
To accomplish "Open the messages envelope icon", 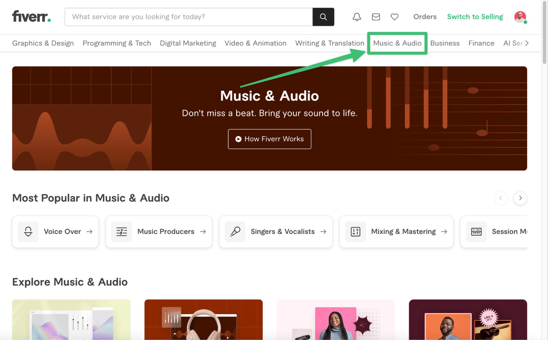I will [x=376, y=17].
